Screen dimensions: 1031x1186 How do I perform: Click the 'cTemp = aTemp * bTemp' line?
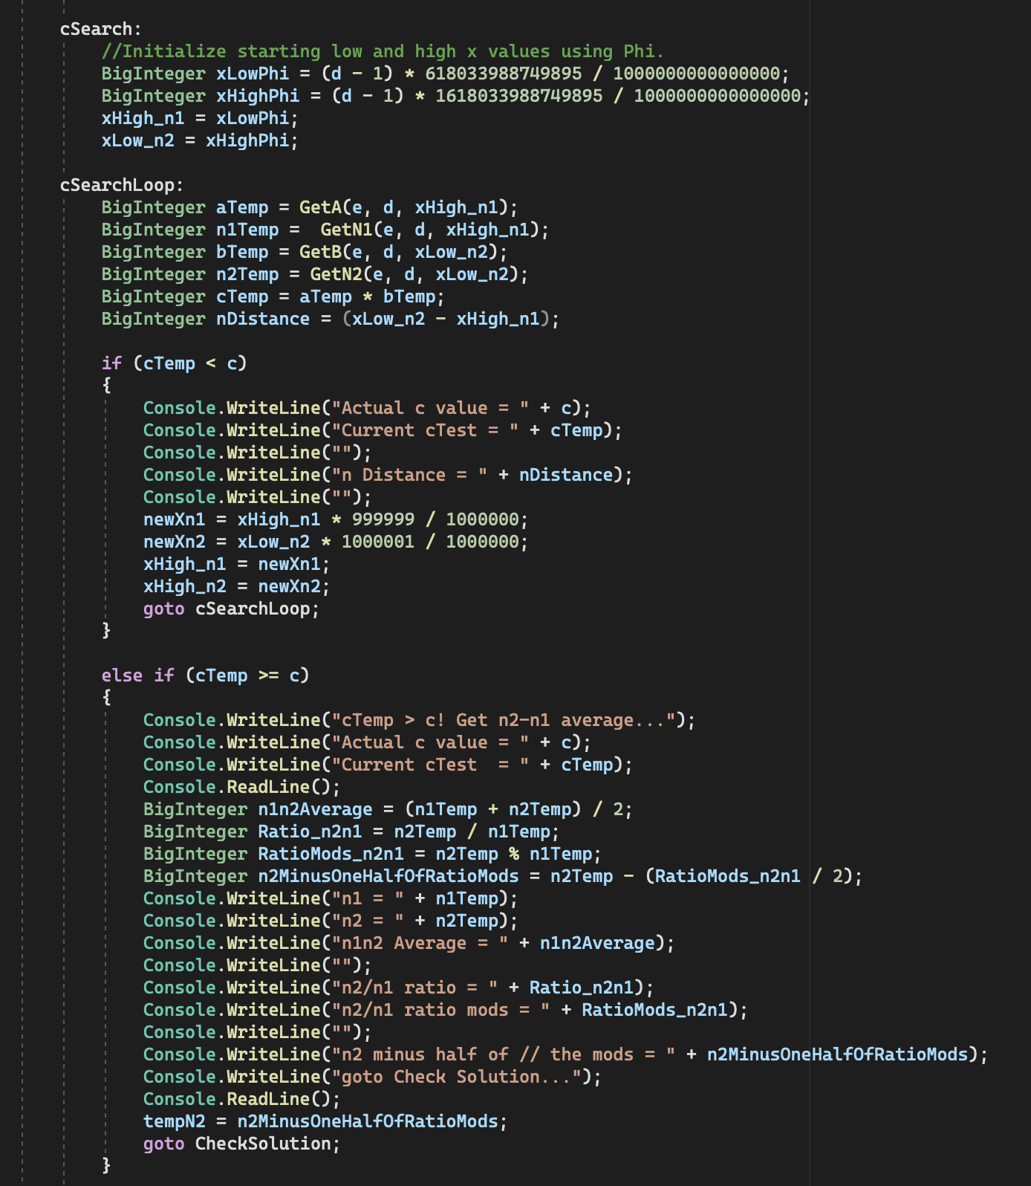(273, 296)
